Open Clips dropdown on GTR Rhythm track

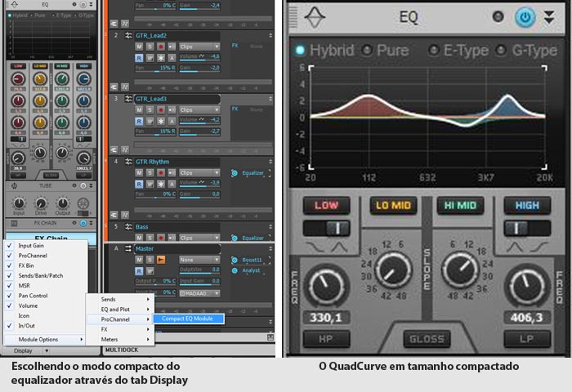coord(199,172)
